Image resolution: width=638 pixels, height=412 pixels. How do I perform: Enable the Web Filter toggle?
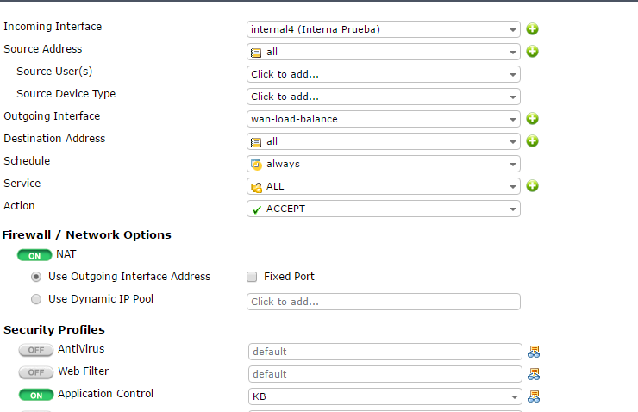click(x=35, y=373)
